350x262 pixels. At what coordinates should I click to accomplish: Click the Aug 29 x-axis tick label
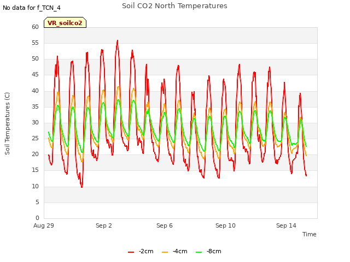coord(44,225)
